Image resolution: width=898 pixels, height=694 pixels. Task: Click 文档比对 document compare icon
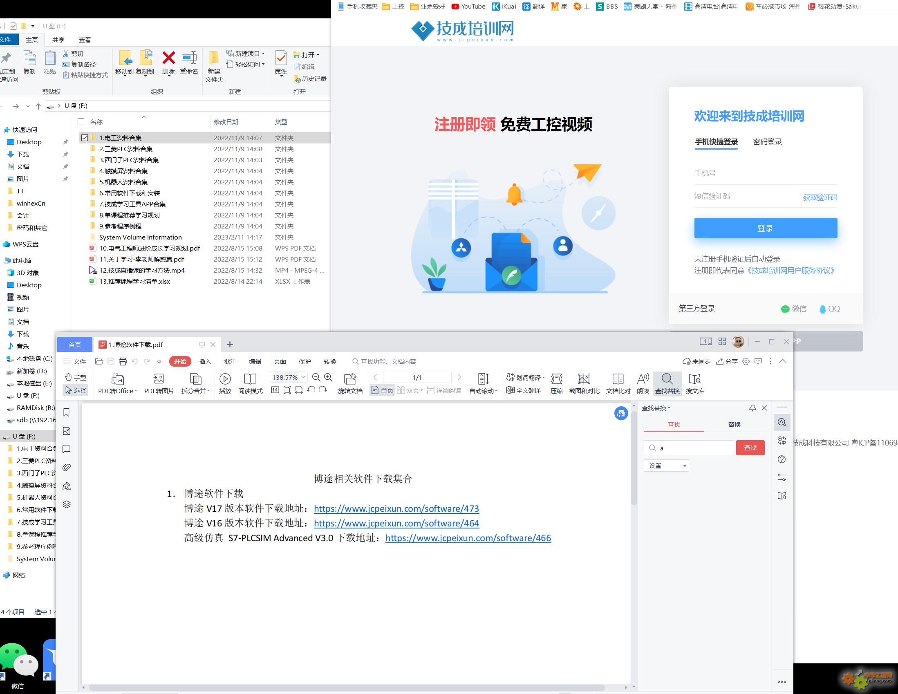(x=618, y=378)
